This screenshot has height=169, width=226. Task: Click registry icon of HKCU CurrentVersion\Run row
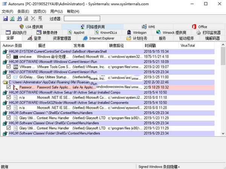pos(5,72)
